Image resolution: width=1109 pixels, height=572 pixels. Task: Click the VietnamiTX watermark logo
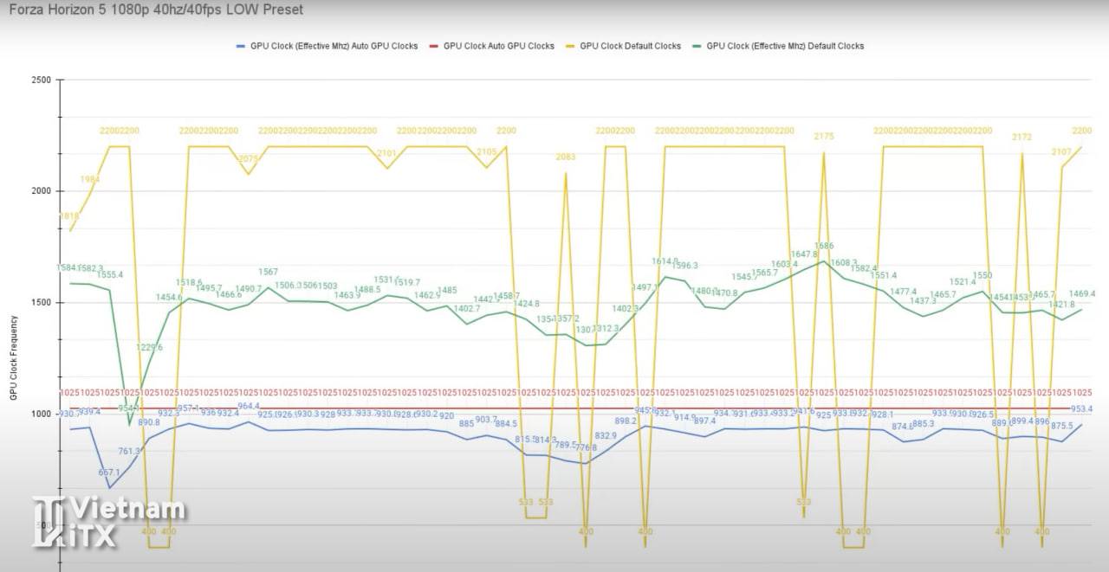pos(108,522)
